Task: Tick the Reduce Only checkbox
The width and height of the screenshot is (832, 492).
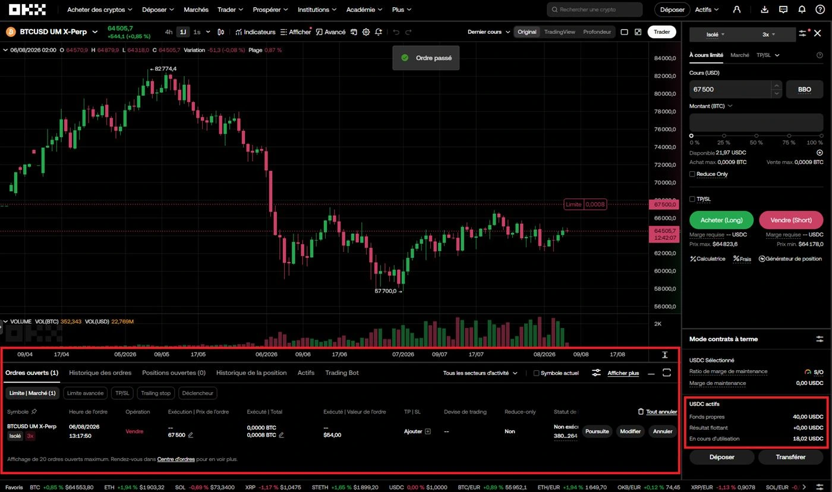Action: 692,174
